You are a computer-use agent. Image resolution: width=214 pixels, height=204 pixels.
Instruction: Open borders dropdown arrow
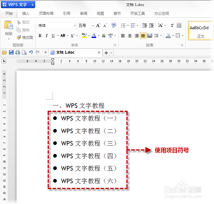coord(182,36)
